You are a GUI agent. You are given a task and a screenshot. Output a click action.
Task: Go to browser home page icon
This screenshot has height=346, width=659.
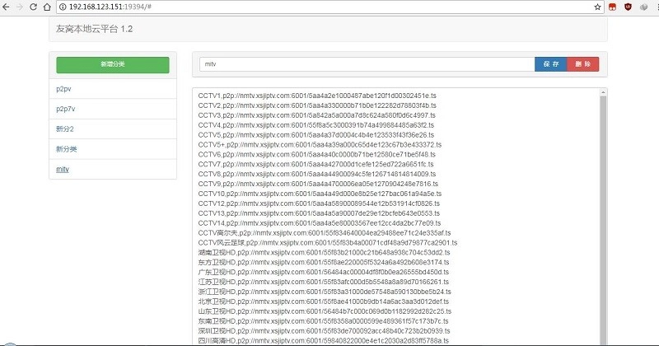coord(57,6)
